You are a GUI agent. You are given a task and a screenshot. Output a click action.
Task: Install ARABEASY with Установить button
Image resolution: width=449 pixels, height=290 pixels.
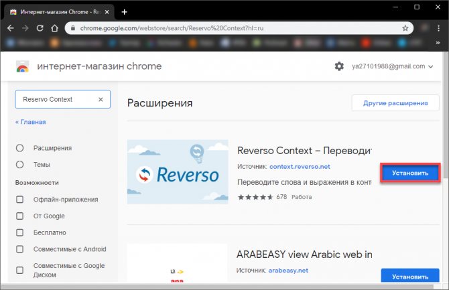(x=410, y=275)
